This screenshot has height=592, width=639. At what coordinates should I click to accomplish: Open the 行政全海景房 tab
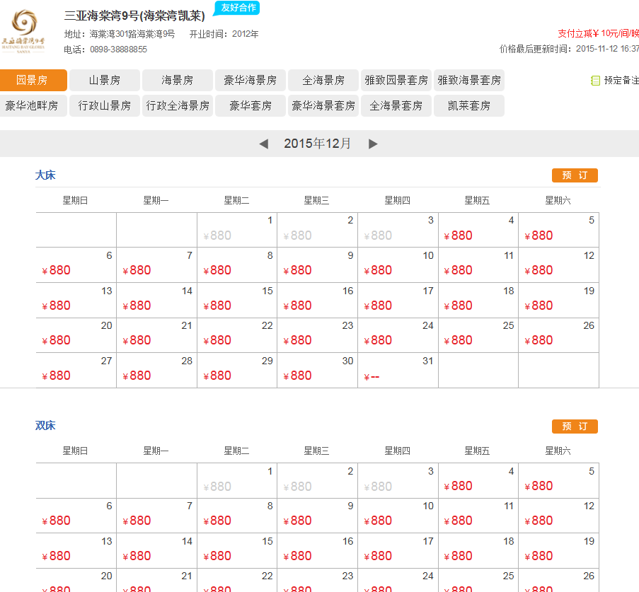coord(177,106)
